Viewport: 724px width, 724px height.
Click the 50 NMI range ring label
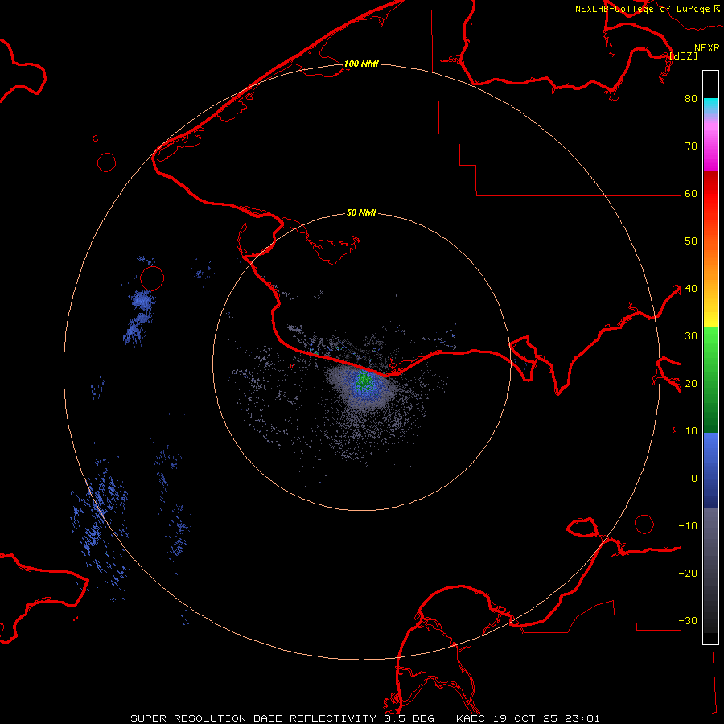361,213
